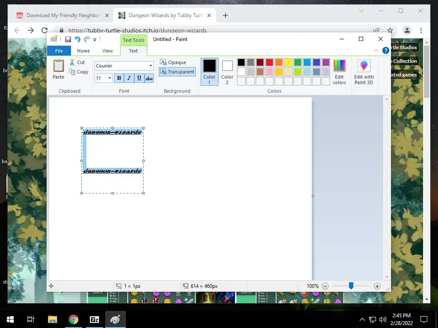438x328 pixels.
Task: Pick the red color swatch
Action: 269,62
